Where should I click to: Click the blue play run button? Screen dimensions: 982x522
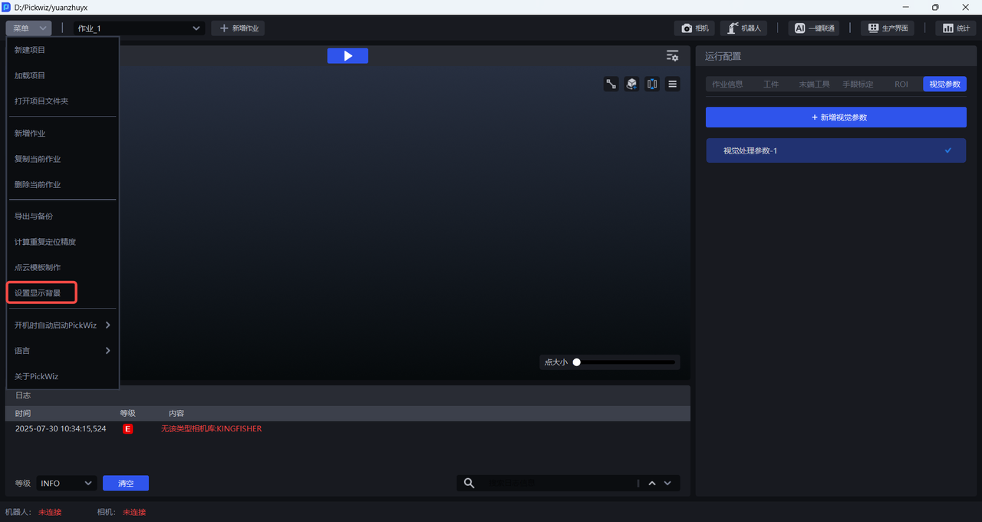coord(348,56)
